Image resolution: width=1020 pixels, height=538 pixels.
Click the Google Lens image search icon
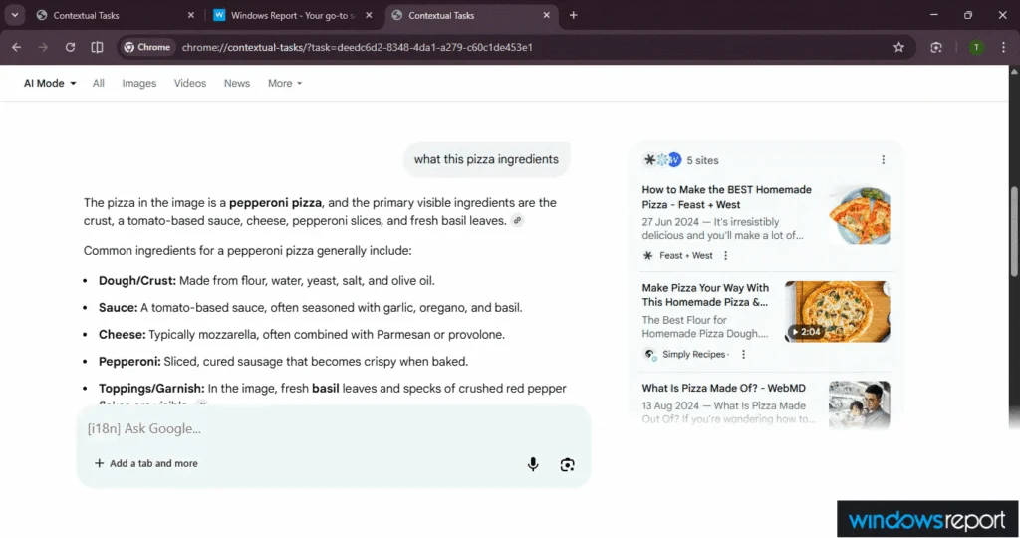[x=567, y=464]
